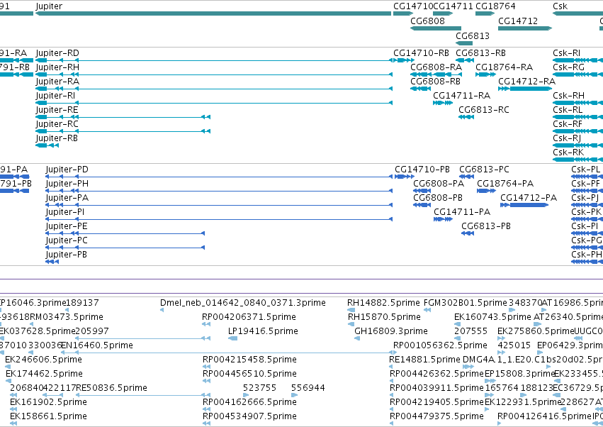Click transcript Csk-RK

tap(577, 160)
